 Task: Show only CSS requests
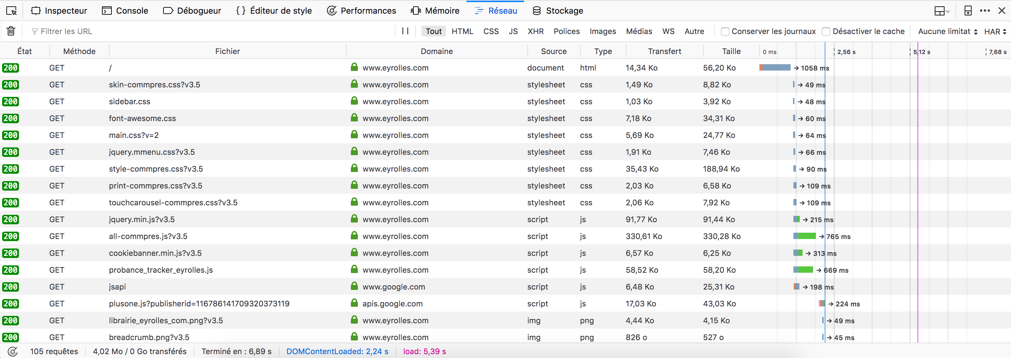pyautogui.click(x=491, y=31)
